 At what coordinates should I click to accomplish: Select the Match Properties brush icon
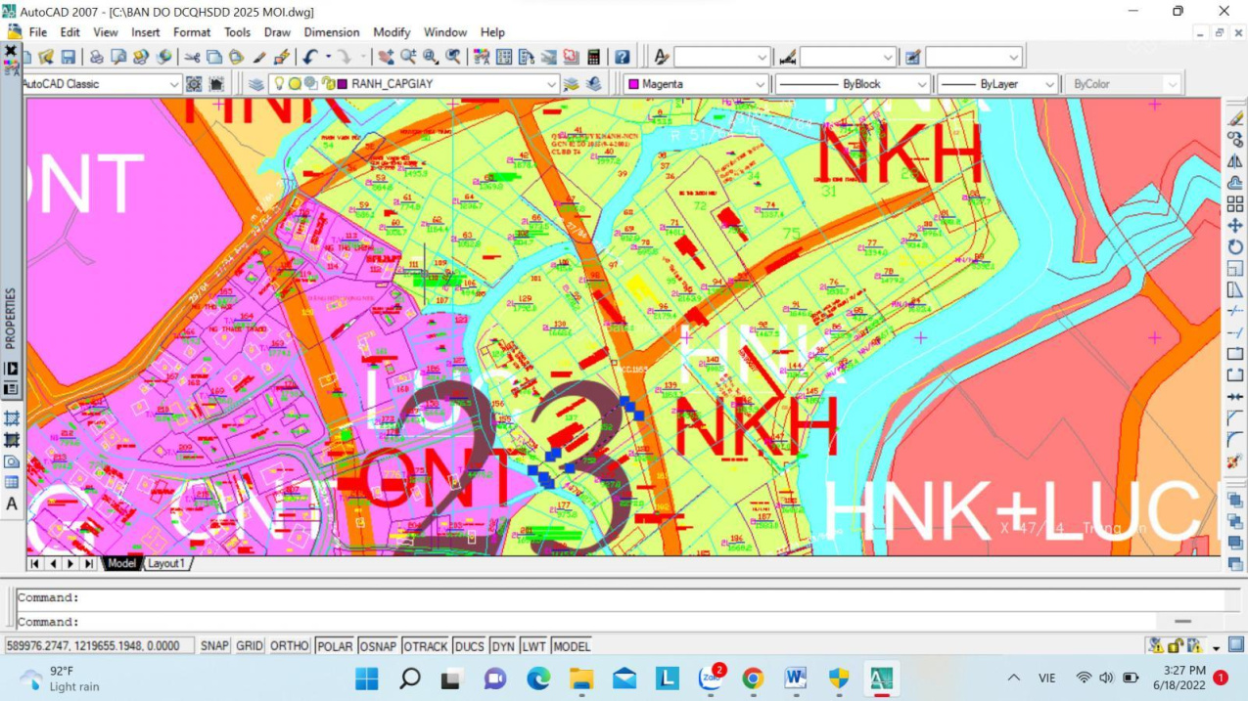point(282,58)
